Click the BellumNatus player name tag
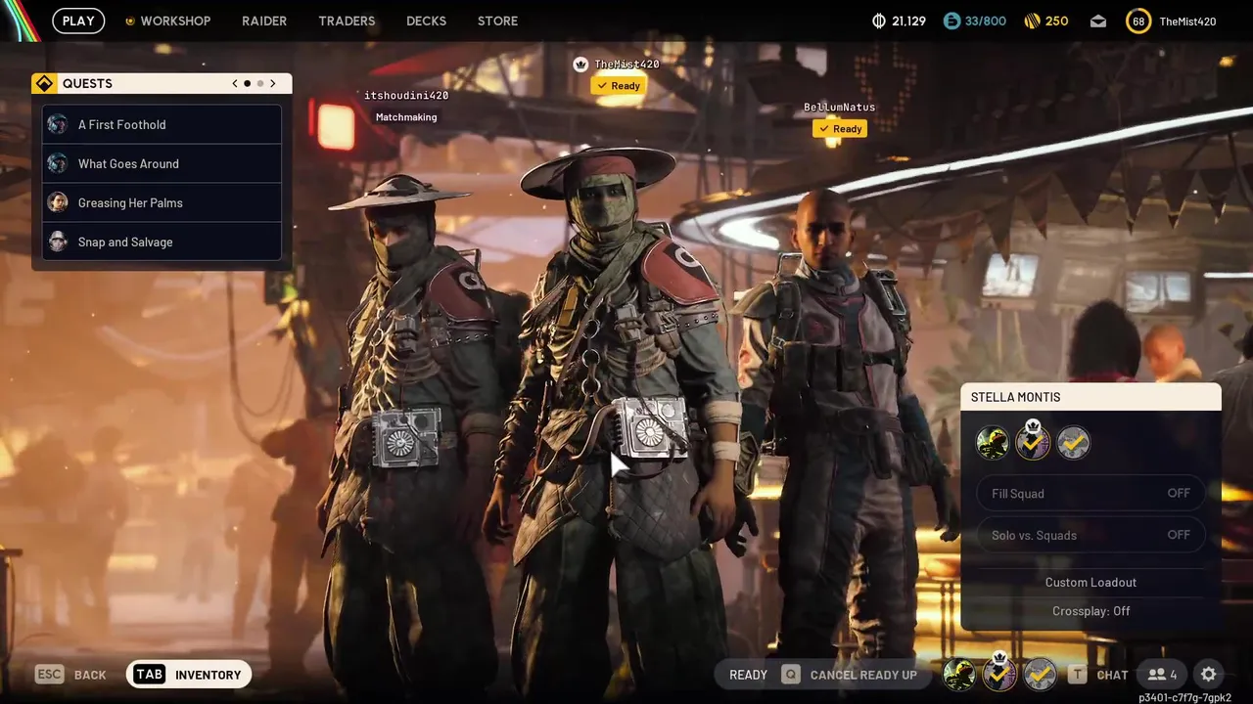1253x704 pixels. (x=840, y=108)
